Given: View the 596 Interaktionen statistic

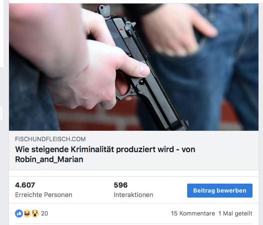Looking at the screenshot, I should 121,185.
